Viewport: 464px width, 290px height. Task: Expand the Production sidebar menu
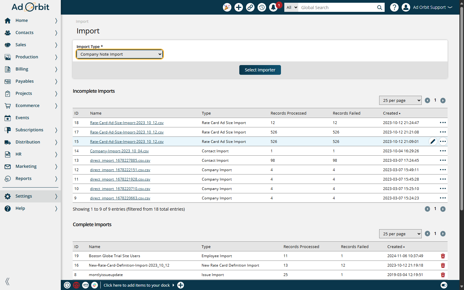tap(56, 57)
